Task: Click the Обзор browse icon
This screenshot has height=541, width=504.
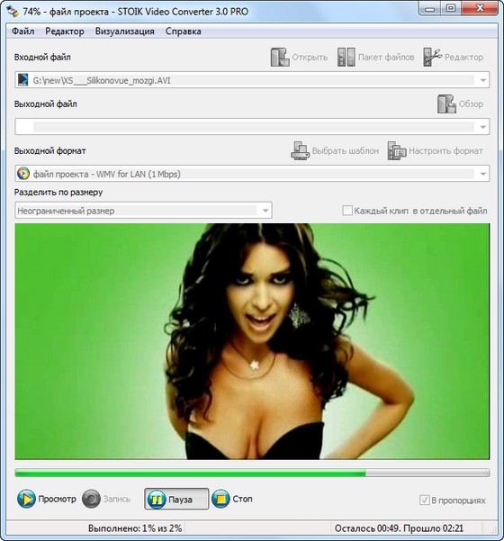Action: [446, 104]
